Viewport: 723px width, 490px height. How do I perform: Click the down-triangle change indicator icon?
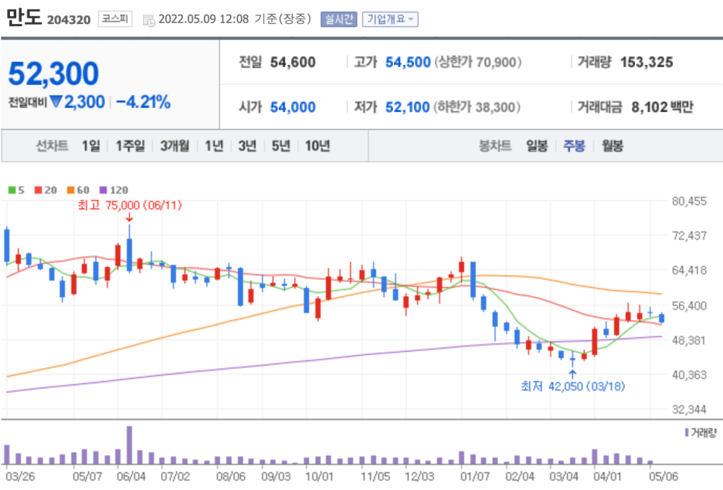56,102
